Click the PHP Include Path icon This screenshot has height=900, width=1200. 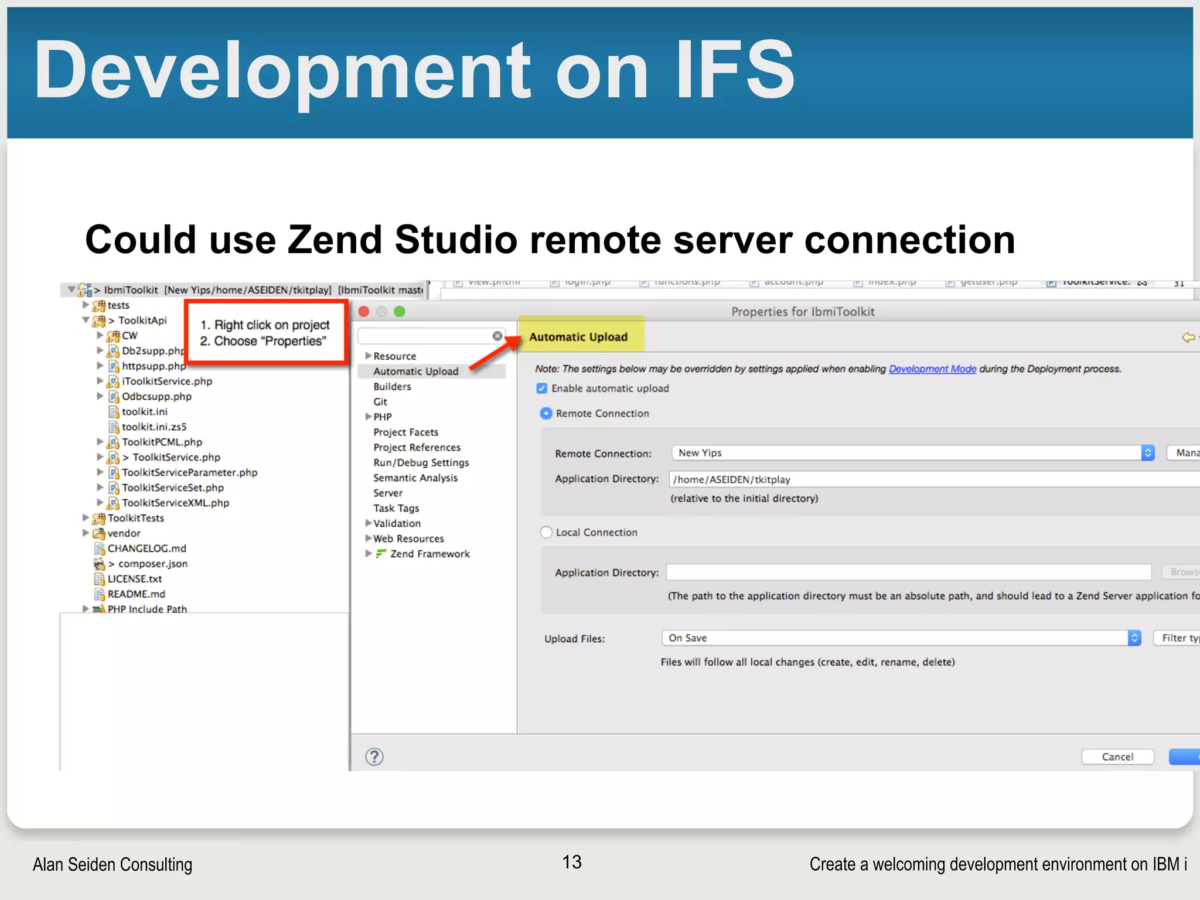pos(98,609)
